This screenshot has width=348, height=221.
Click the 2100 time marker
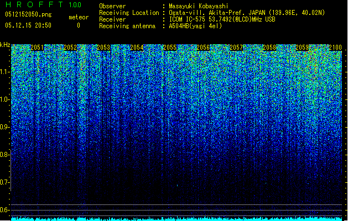(335, 48)
